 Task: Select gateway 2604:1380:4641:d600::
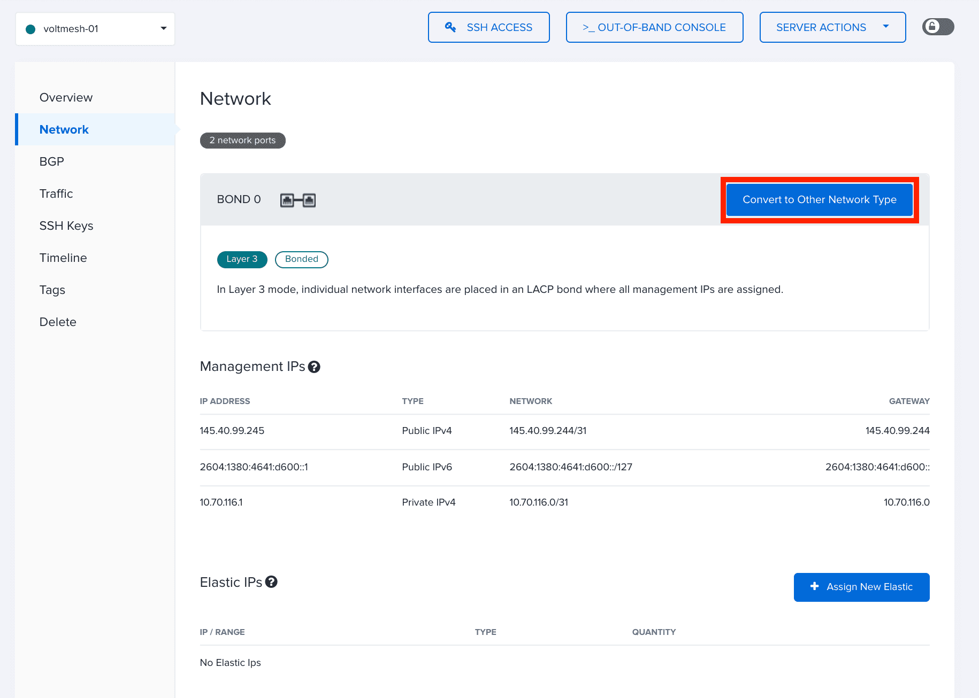[877, 467]
